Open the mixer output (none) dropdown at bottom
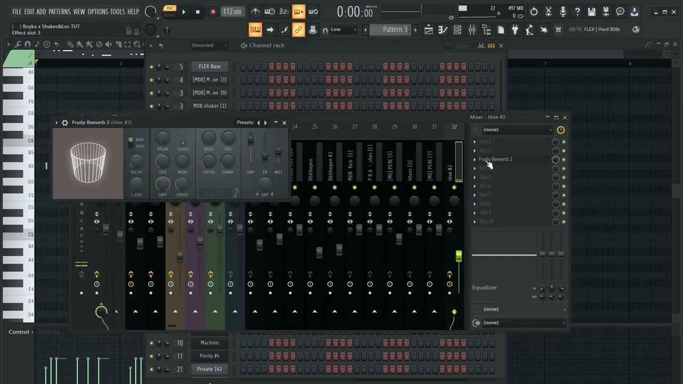Image resolution: width=683 pixels, height=384 pixels. 523,323
